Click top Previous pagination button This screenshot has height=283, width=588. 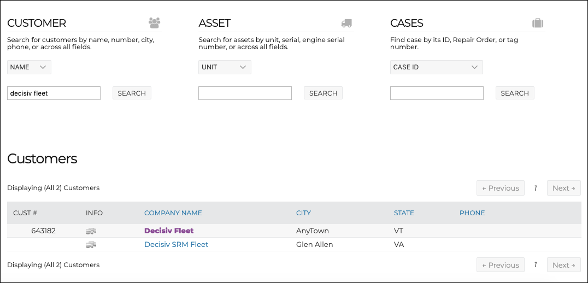(500, 188)
